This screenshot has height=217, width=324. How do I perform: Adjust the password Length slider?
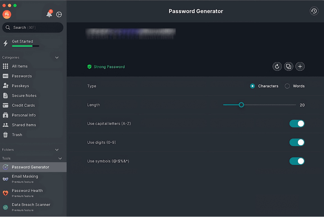[241, 104]
